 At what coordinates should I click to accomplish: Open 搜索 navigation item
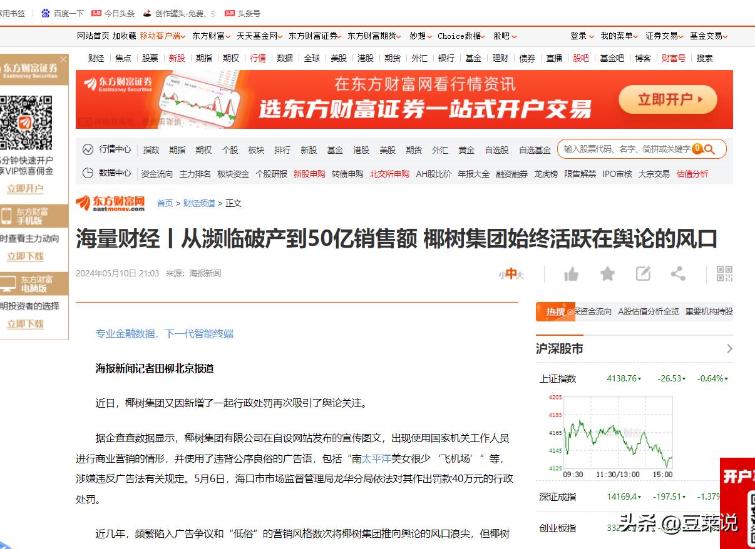click(x=705, y=58)
